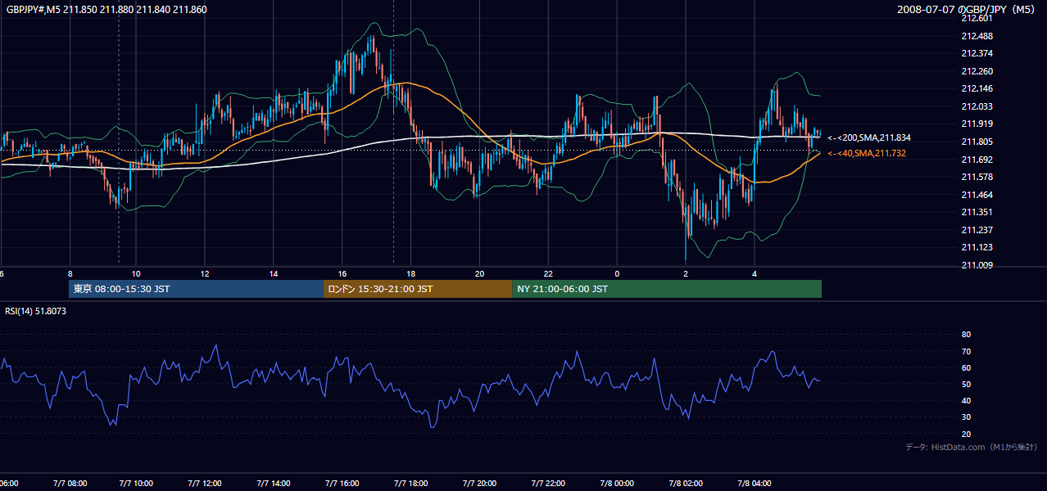Click the 211.464 price axis label
The width and height of the screenshot is (1047, 491).
point(977,195)
